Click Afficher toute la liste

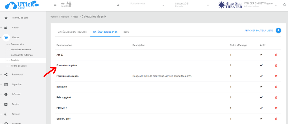point(258,31)
